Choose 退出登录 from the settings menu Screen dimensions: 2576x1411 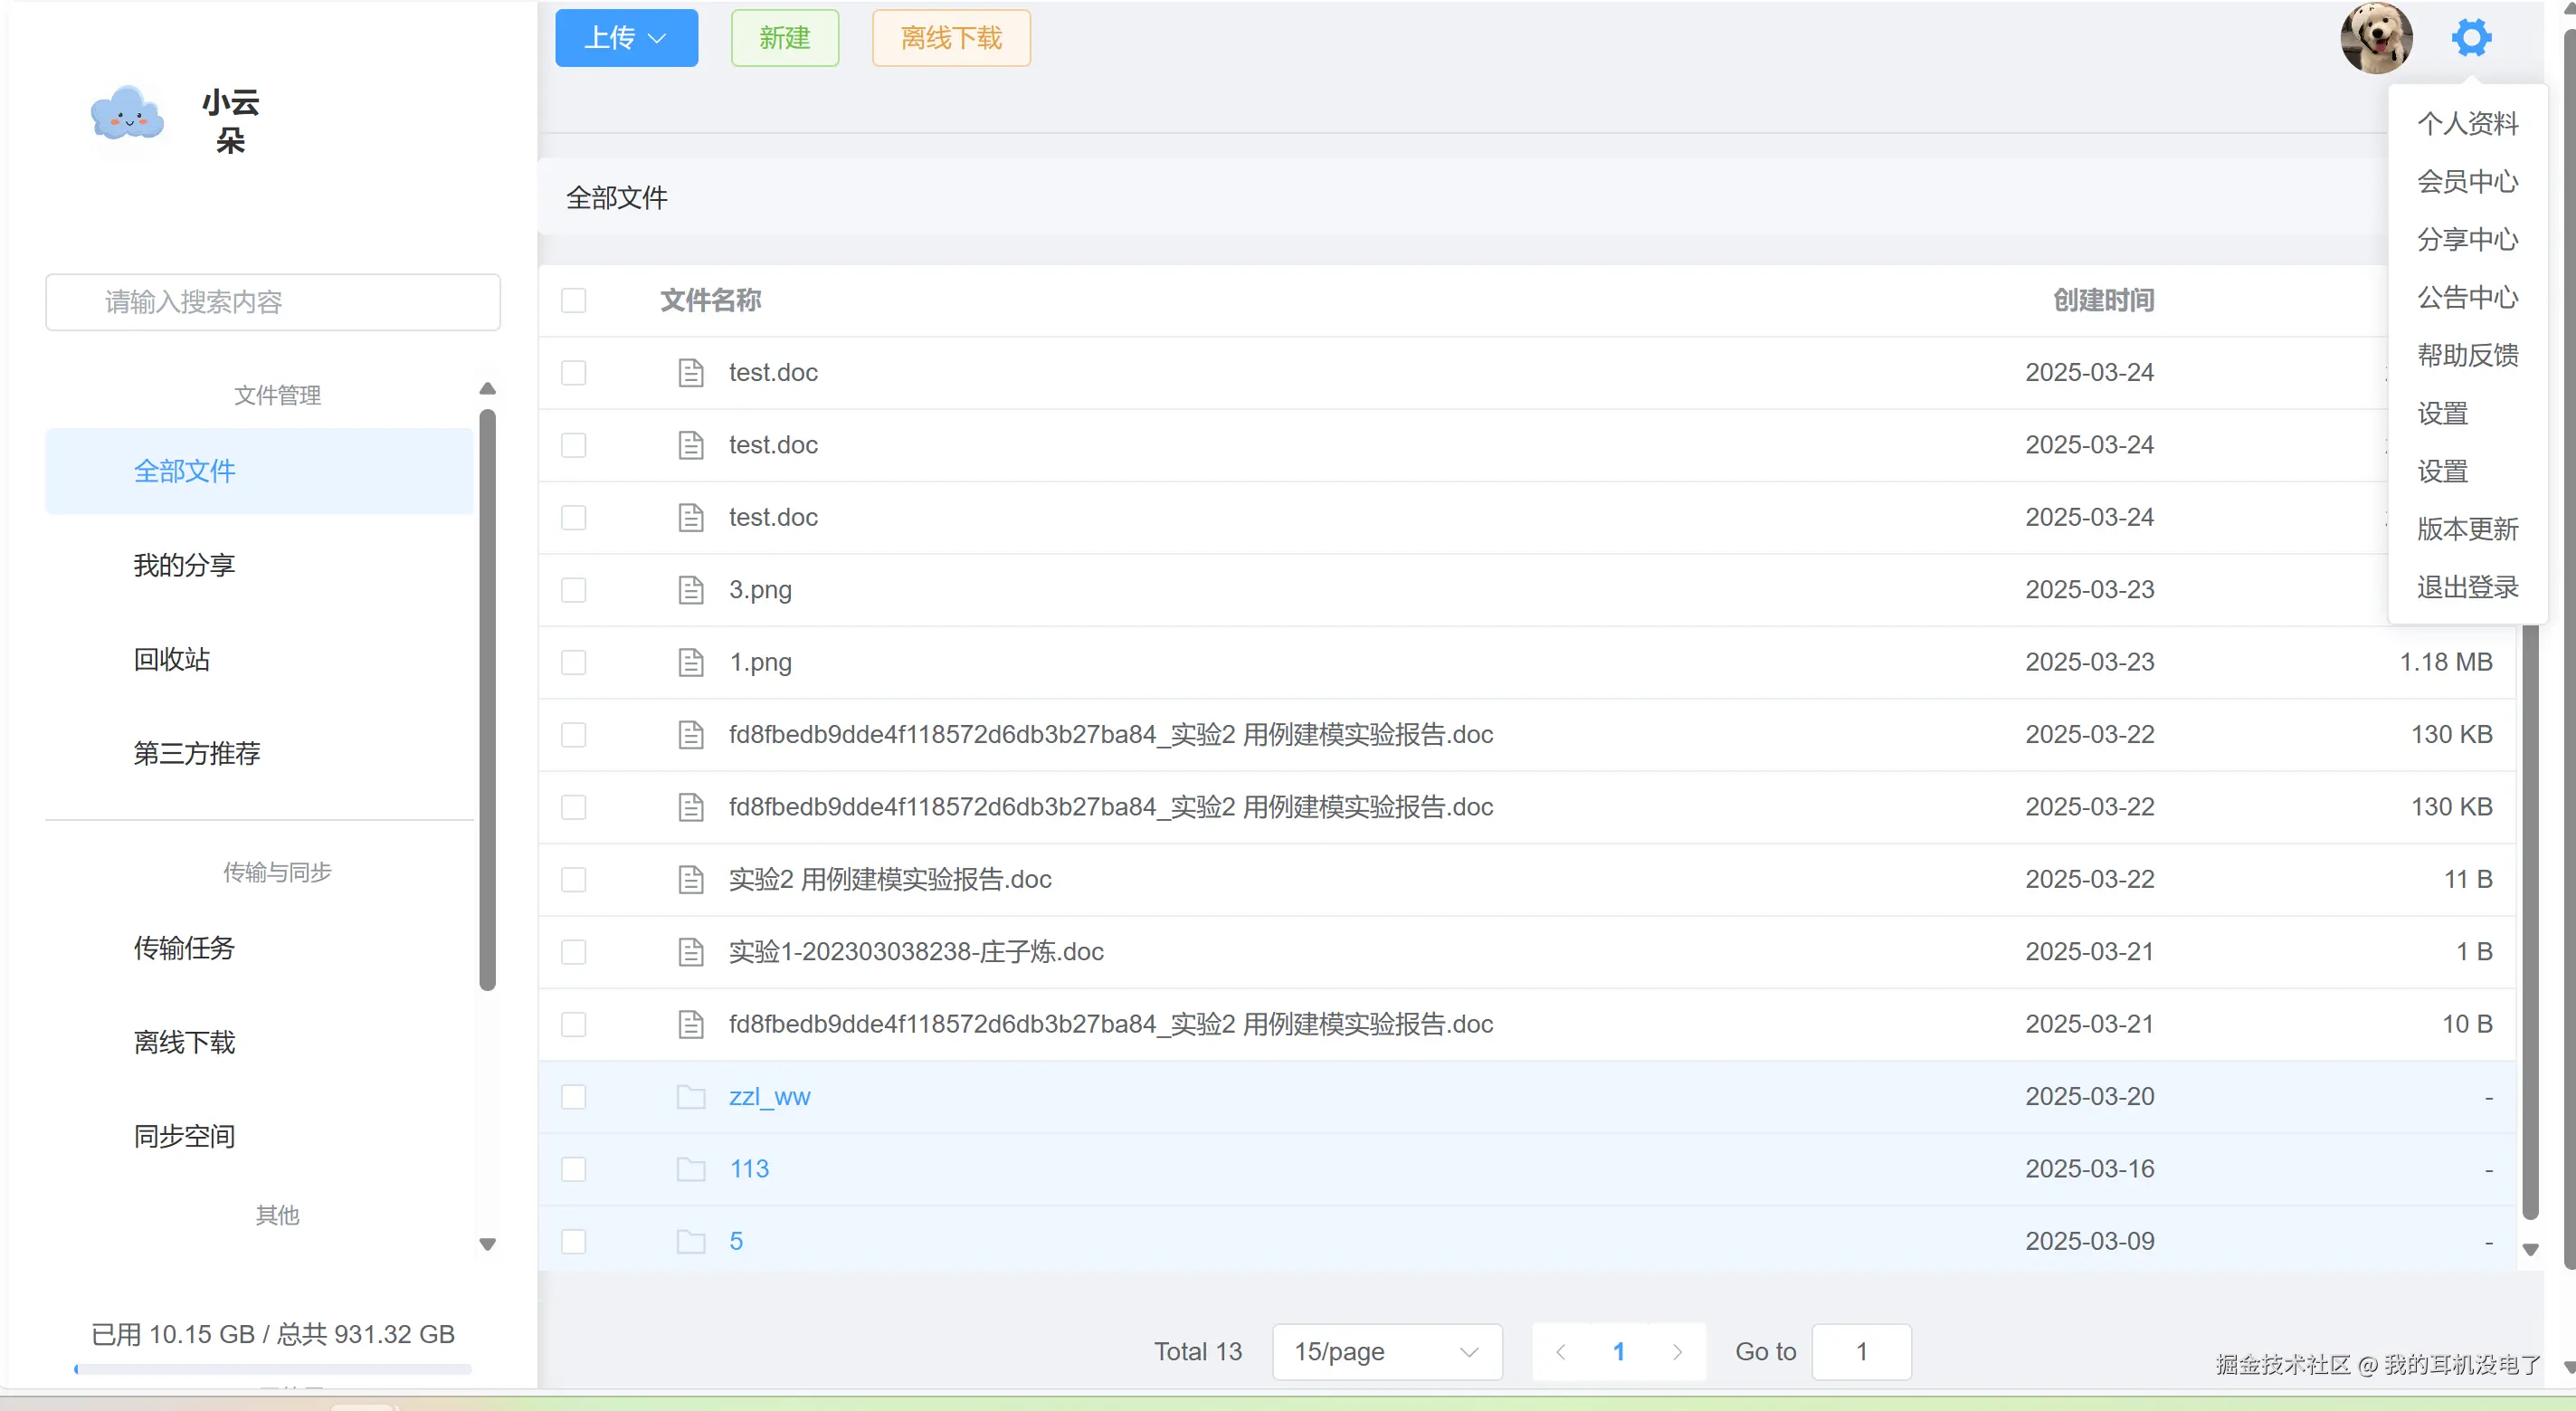click(2467, 587)
